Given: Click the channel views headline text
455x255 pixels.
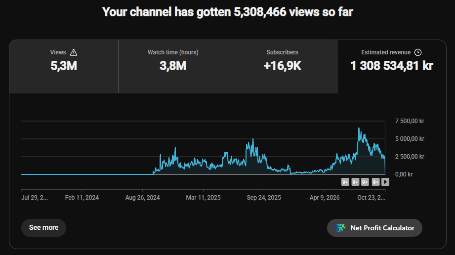Looking at the screenshot, I should pyautogui.click(x=227, y=12).
